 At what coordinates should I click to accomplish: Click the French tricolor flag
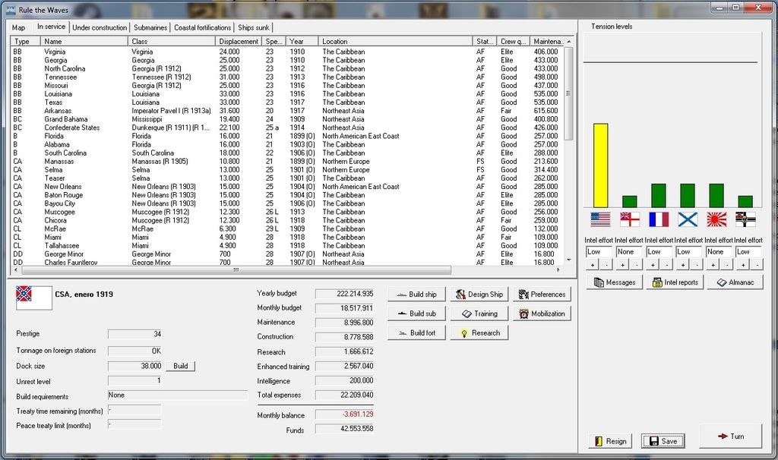point(659,219)
